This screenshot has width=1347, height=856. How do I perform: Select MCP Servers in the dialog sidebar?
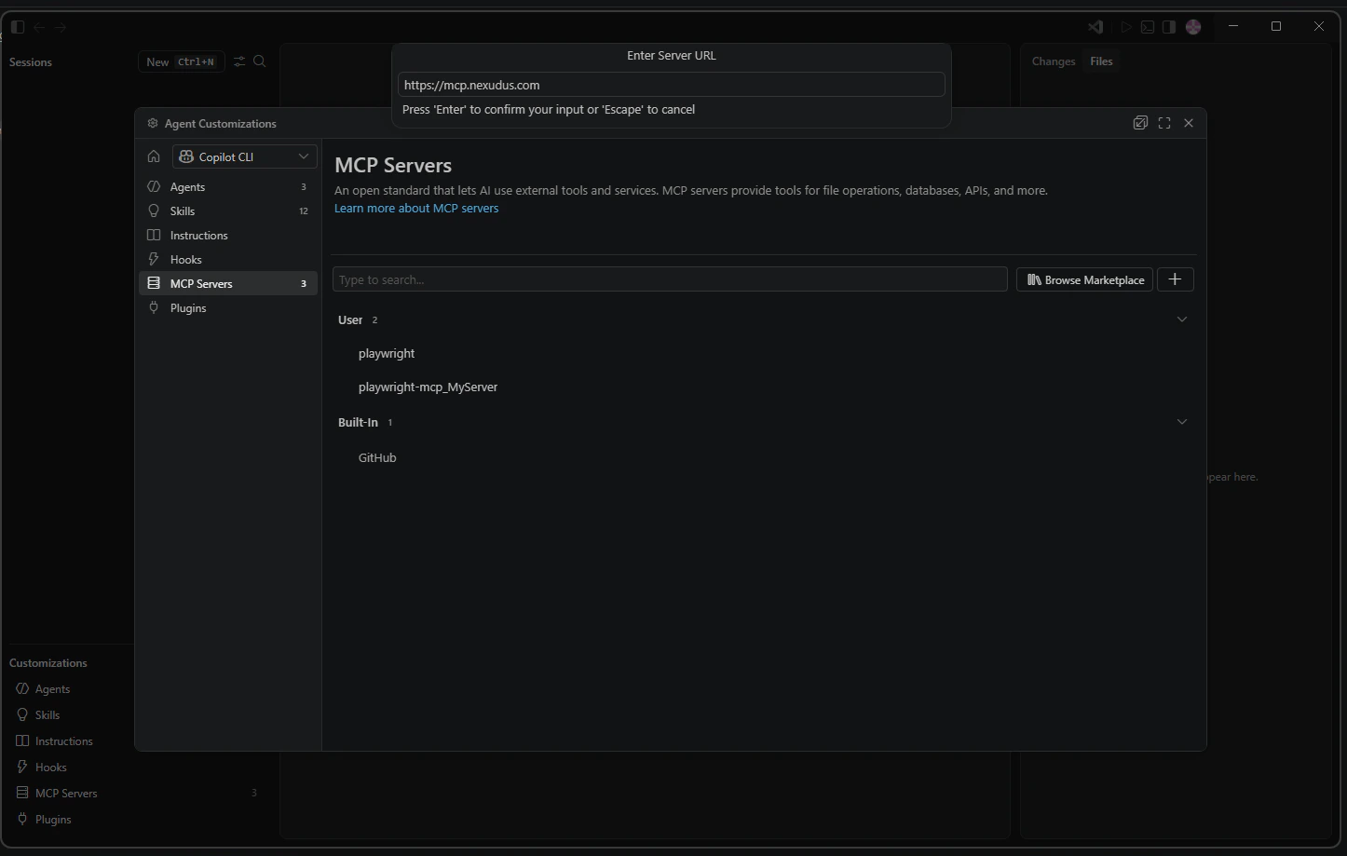click(x=228, y=283)
